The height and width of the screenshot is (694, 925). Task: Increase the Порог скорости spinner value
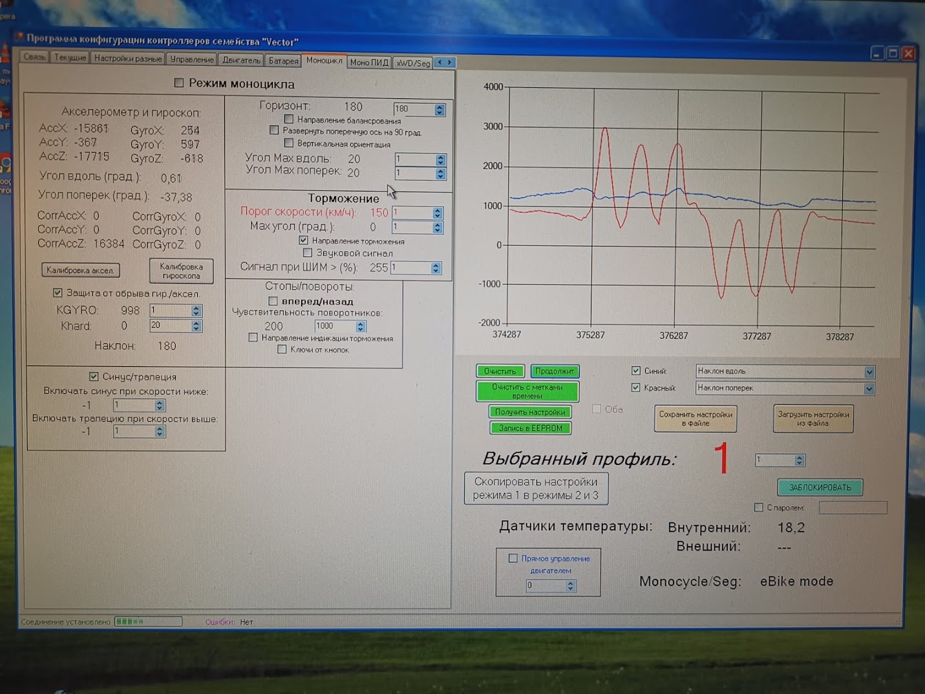[438, 210]
